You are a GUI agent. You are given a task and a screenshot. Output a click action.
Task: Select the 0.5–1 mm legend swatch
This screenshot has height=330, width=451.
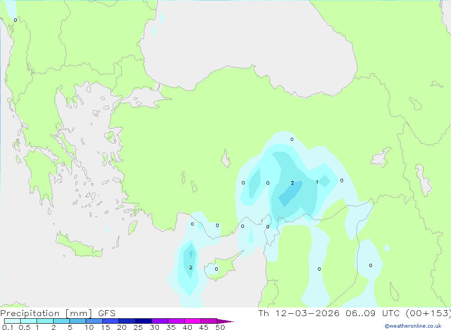click(28, 321)
